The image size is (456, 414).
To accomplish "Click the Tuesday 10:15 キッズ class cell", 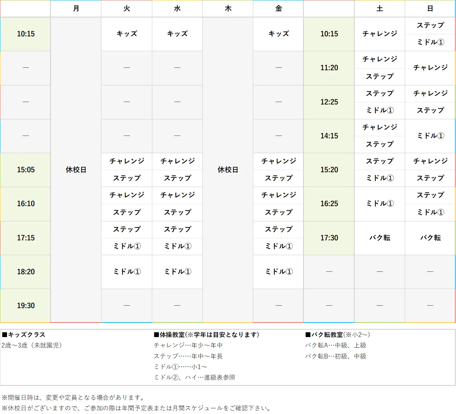I will [127, 34].
